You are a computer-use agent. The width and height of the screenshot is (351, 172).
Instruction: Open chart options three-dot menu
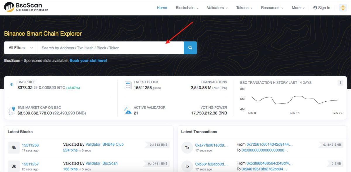pyautogui.click(x=340, y=83)
